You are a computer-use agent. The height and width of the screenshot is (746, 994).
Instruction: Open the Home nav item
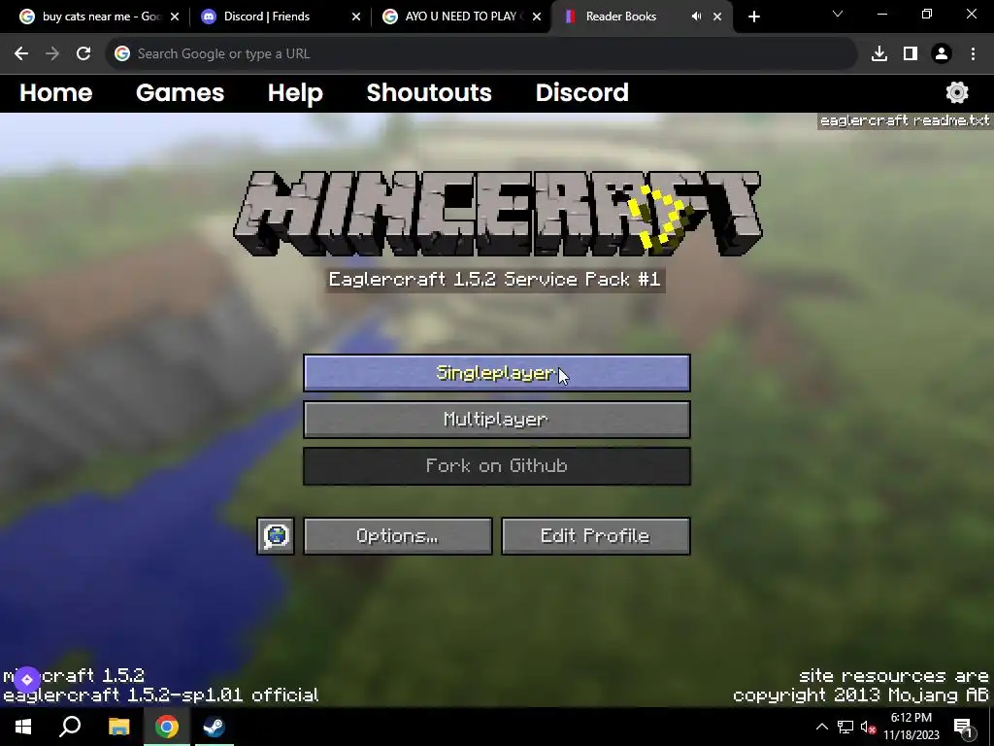coord(55,92)
